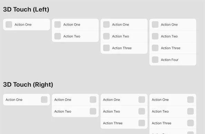Screen dimensions: 205x134
Task: Click the icon in the single-action 3D Touch (Right) menu
Action: tap(44, 99)
